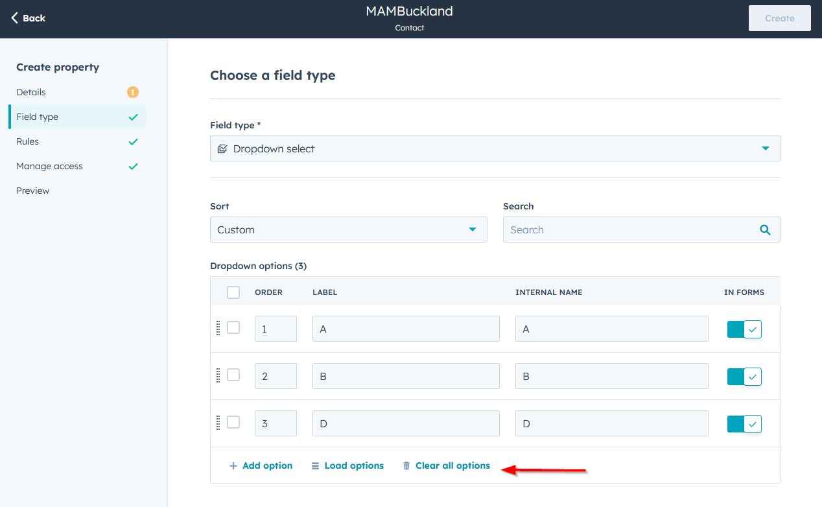Viewport: 822px width, 507px height.
Task: Select the row checkbox for option D
Action: point(233,421)
